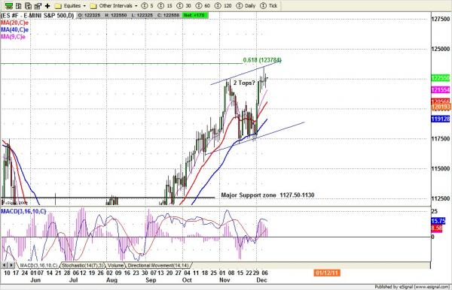The height and width of the screenshot is (290, 452).
Task: Click the green 122550 last price tag
Action: pos(441,78)
